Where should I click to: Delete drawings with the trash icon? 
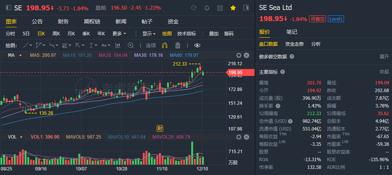pyautogui.click(x=178, y=45)
